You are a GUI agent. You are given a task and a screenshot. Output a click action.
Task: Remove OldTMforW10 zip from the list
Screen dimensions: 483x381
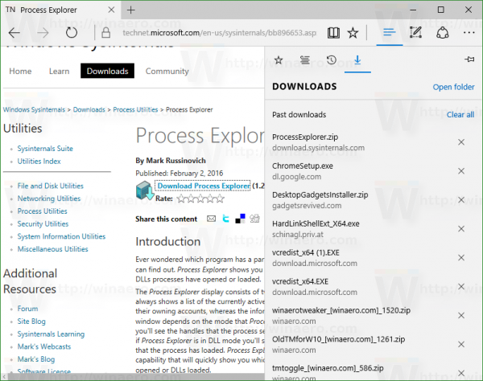tap(461, 344)
